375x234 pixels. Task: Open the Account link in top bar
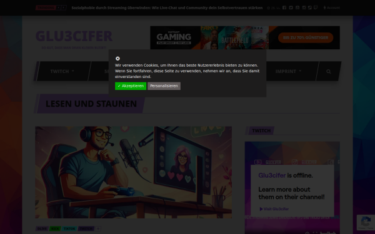[x=331, y=7]
